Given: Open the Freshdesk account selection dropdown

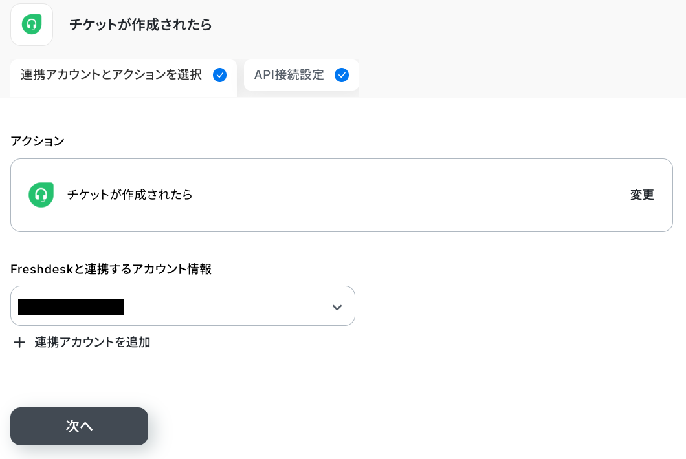Looking at the screenshot, I should pyautogui.click(x=183, y=306).
